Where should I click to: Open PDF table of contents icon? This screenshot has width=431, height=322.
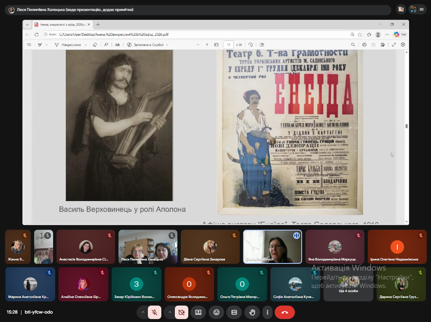coord(29,45)
